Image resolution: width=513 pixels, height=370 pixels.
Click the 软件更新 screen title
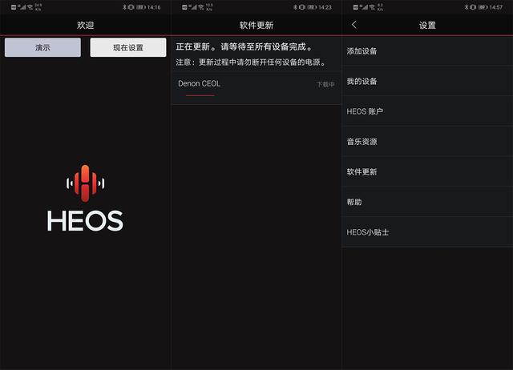point(256,25)
